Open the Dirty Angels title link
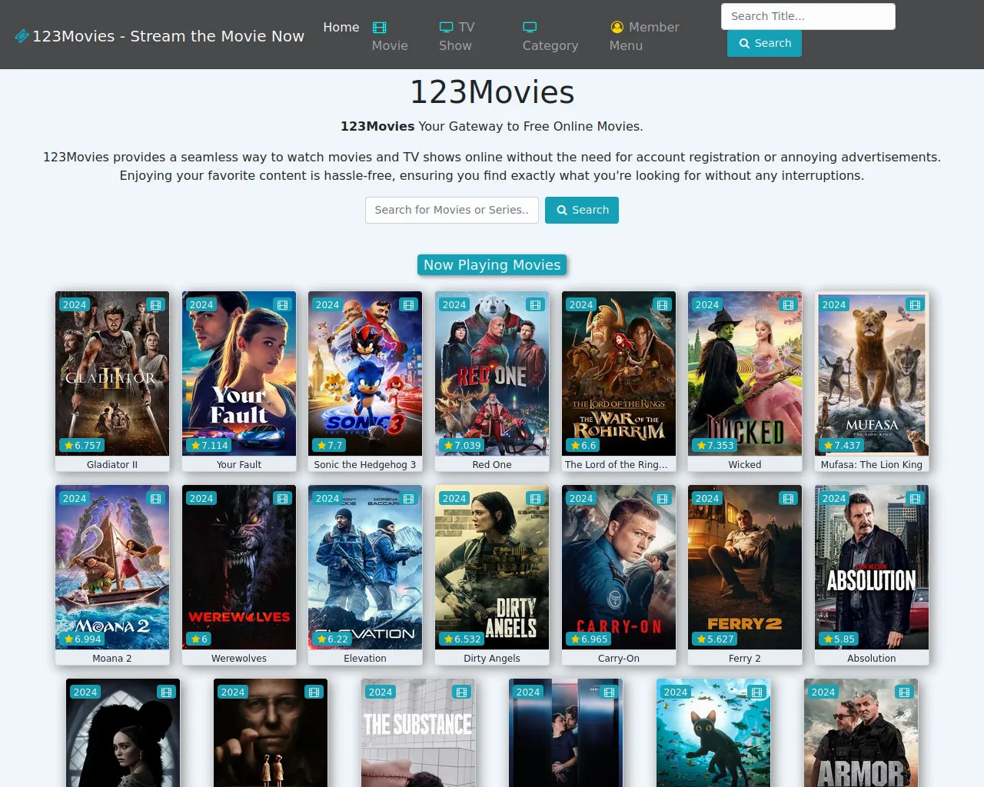Screen dimensions: 984x787 [x=492, y=659]
